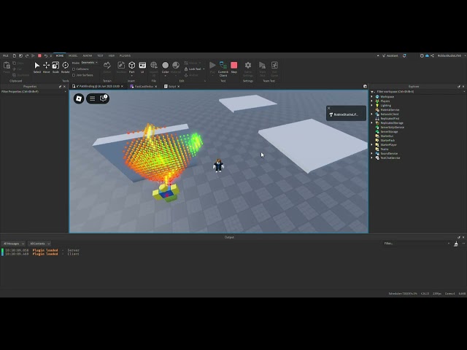
Task: Select StarterGui in the Explorer
Action: click(387, 136)
